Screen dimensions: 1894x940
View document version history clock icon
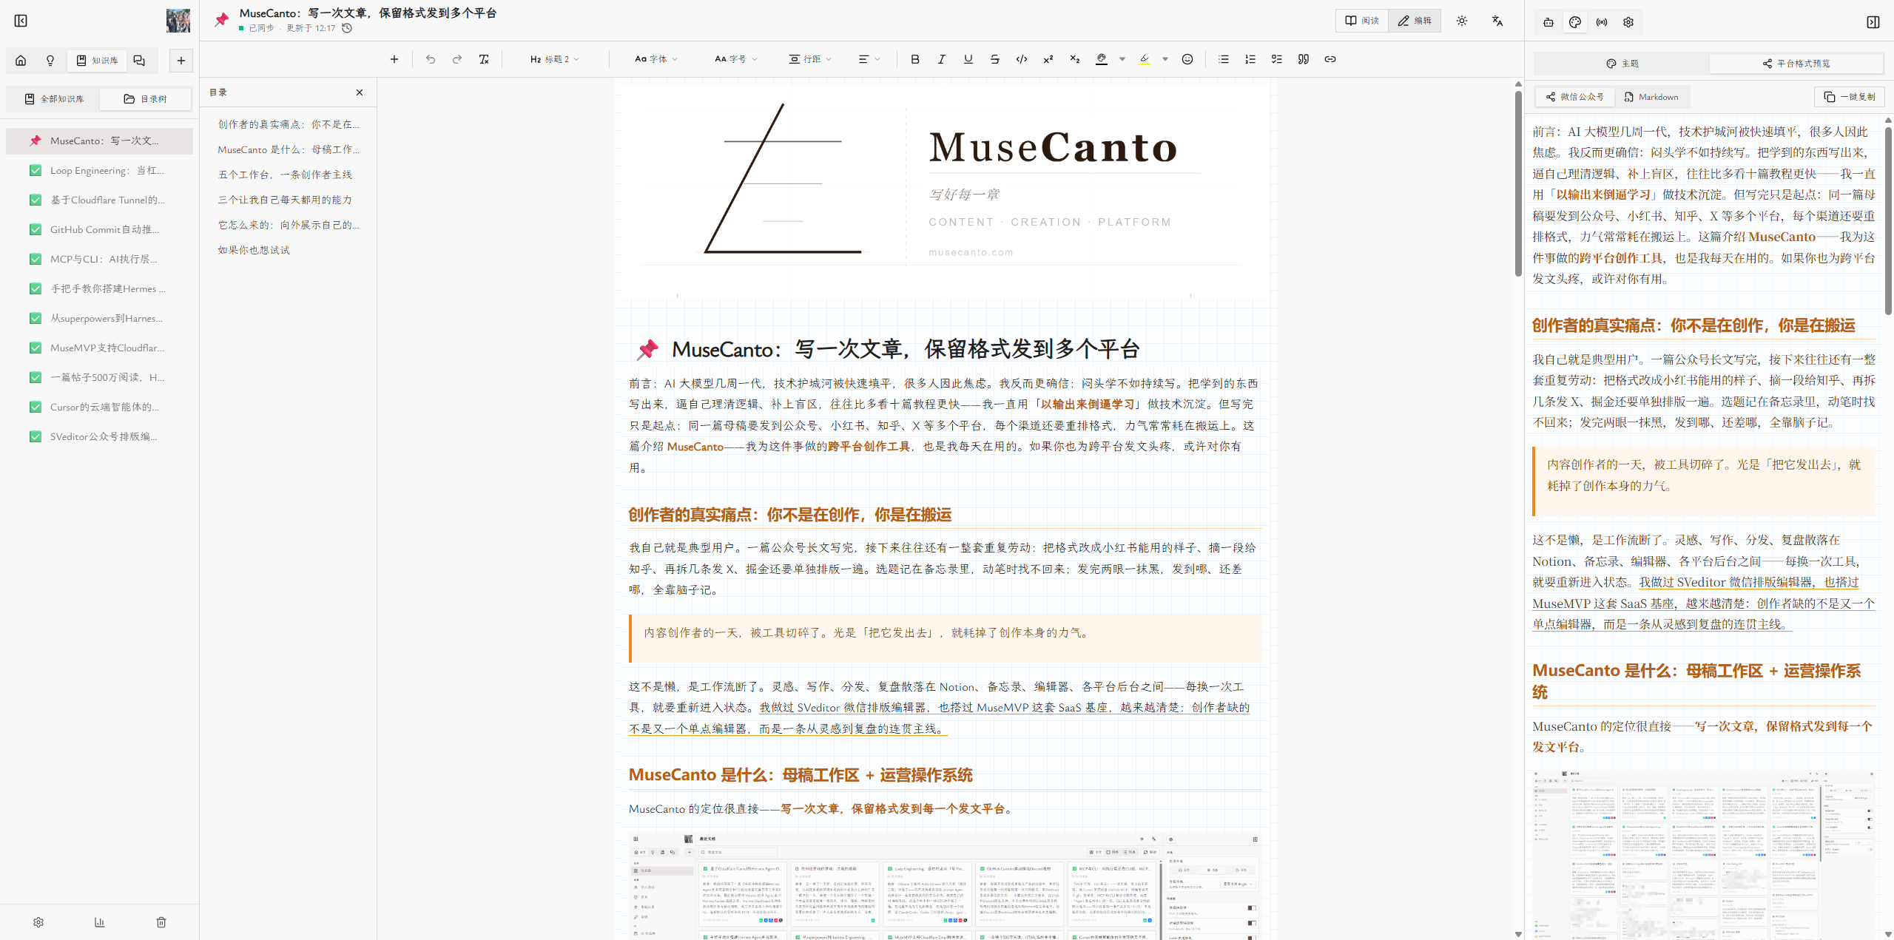tap(347, 28)
